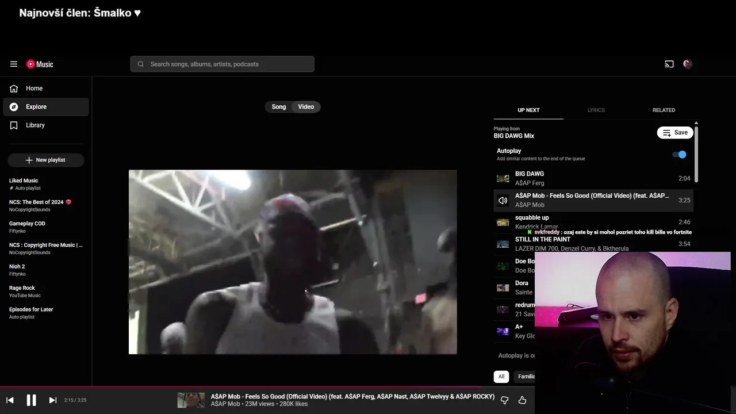Click Doe Boy queue thumbnail

point(503,266)
